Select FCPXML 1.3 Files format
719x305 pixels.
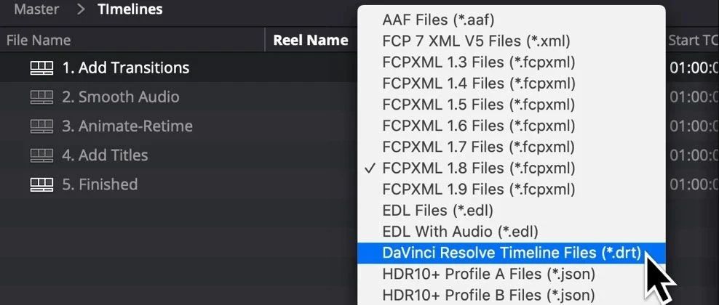pyautogui.click(x=478, y=62)
